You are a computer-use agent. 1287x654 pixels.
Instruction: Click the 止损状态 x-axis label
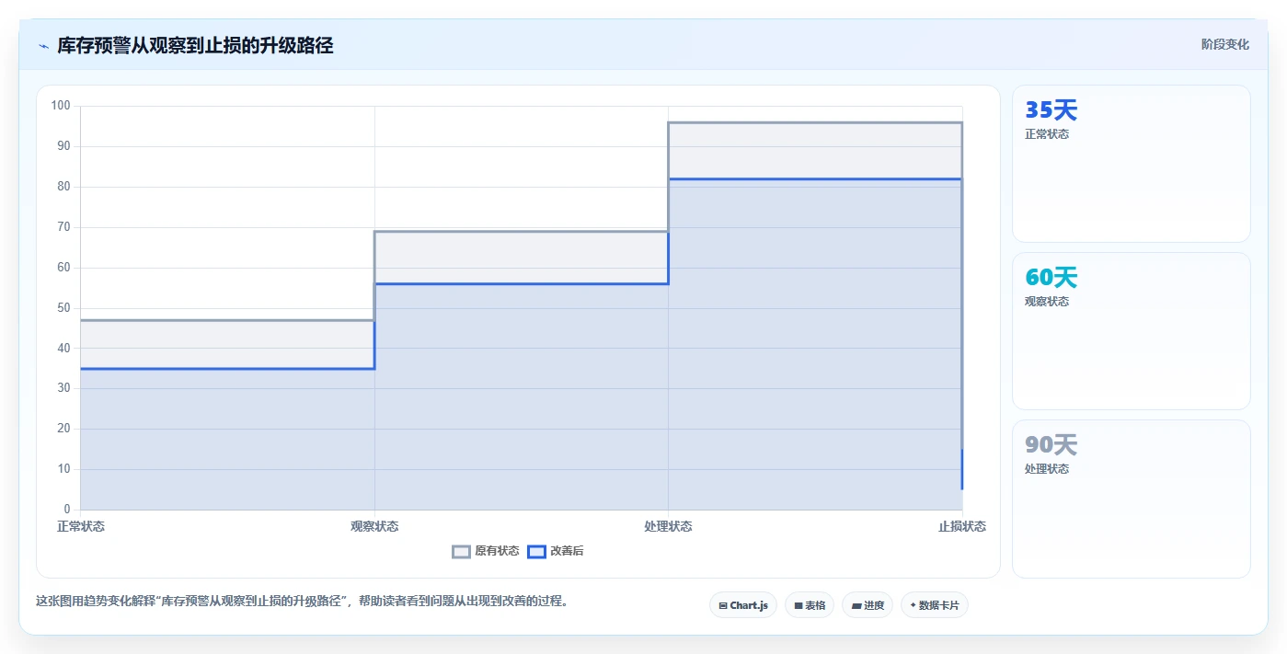click(x=962, y=526)
